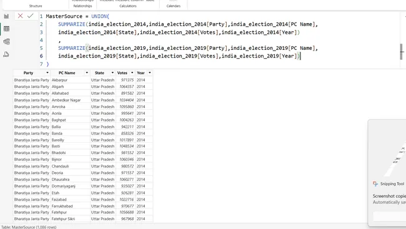Select votes value 1034404
Image resolution: width=406 pixels, height=229 pixels.
[x=126, y=100]
